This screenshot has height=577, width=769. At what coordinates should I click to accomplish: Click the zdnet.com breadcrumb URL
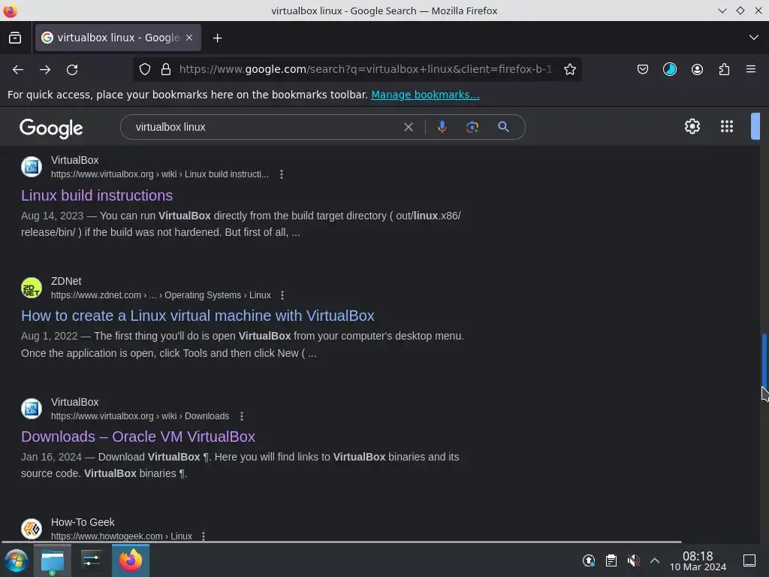[161, 295]
